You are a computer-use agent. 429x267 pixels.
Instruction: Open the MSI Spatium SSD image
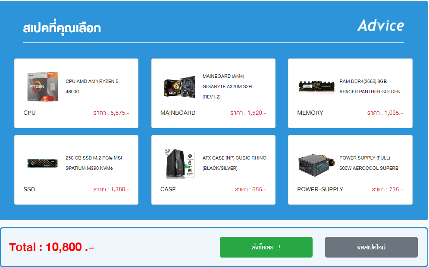click(43, 163)
